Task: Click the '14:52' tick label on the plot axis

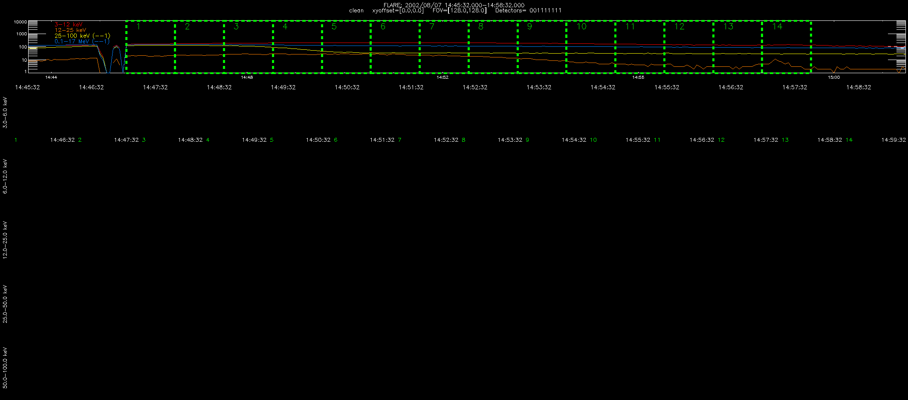Action: pyautogui.click(x=442, y=77)
